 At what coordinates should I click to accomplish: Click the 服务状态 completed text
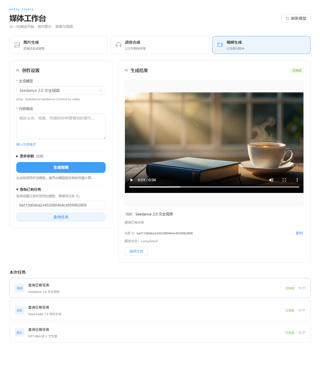click(141, 241)
